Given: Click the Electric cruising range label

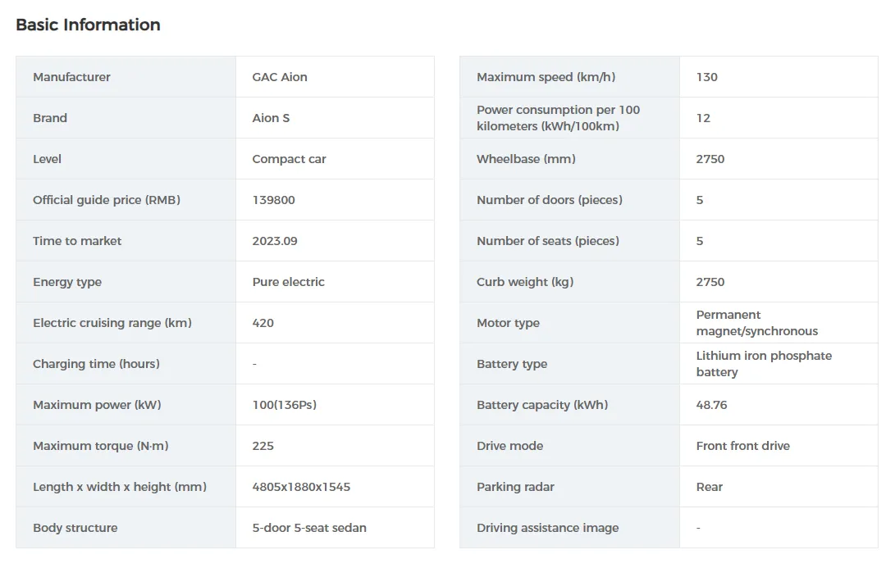Looking at the screenshot, I should 112,323.
